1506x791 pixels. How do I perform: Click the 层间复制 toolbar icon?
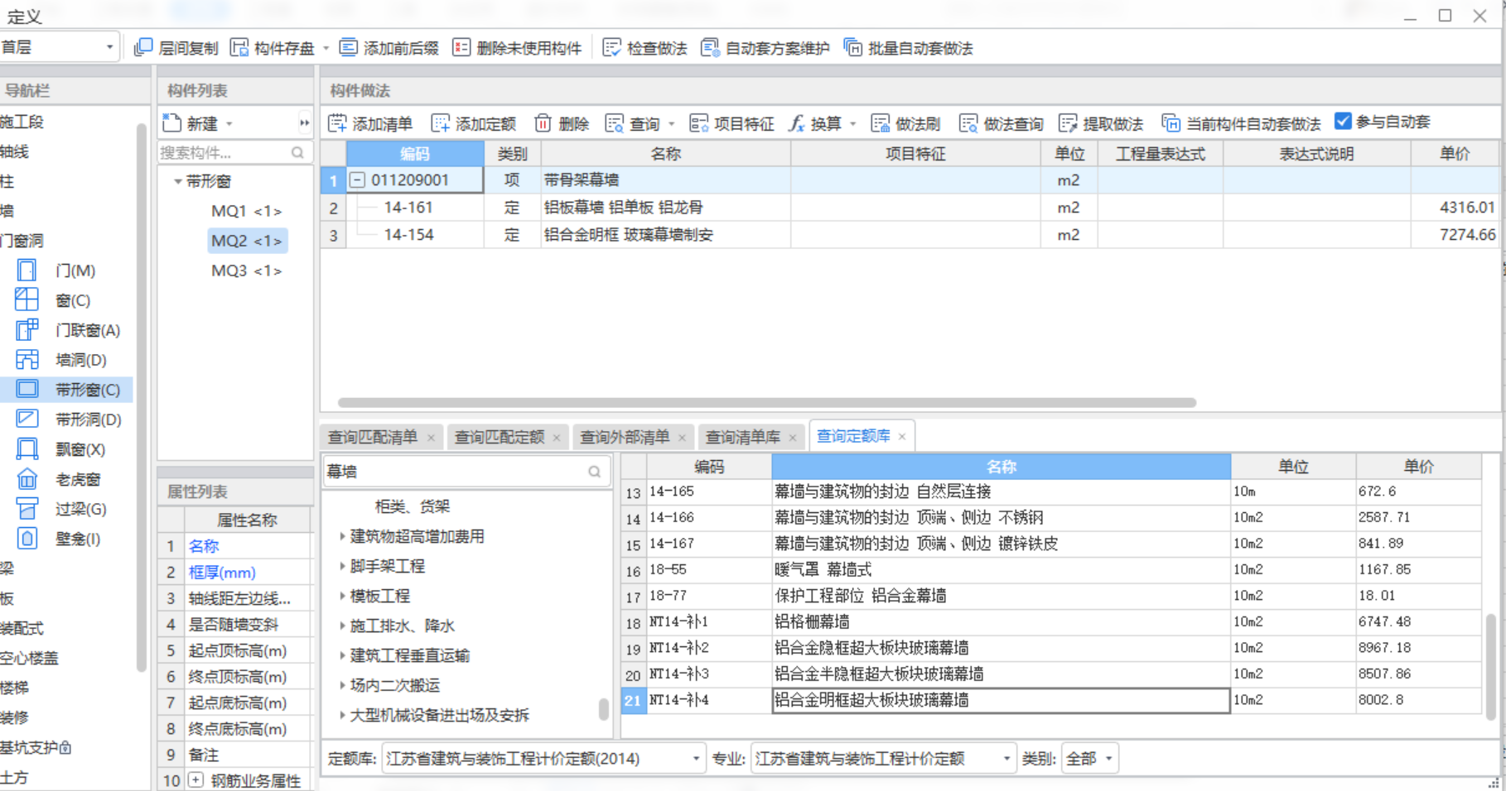click(x=143, y=48)
